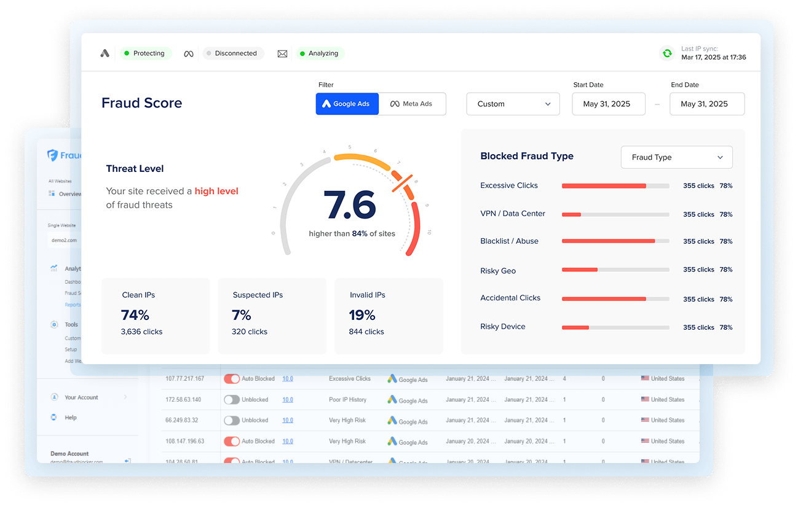Click the email envelope icon in top bar
Viewport: 798px width, 506px height.
[x=282, y=54]
